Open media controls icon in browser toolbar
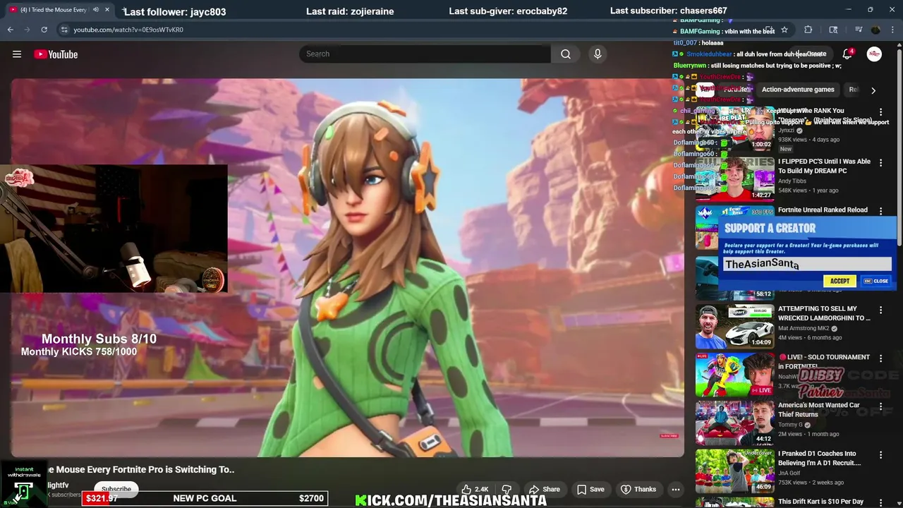 858,30
